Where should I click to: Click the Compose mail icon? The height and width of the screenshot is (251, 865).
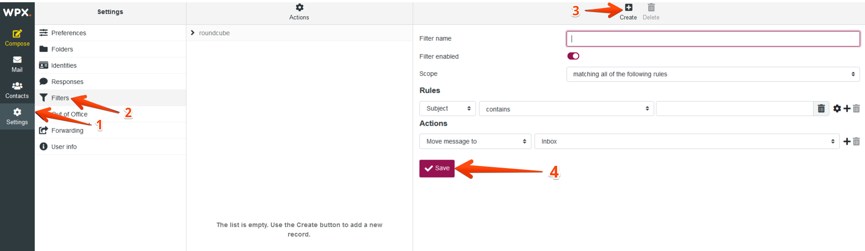[17, 34]
